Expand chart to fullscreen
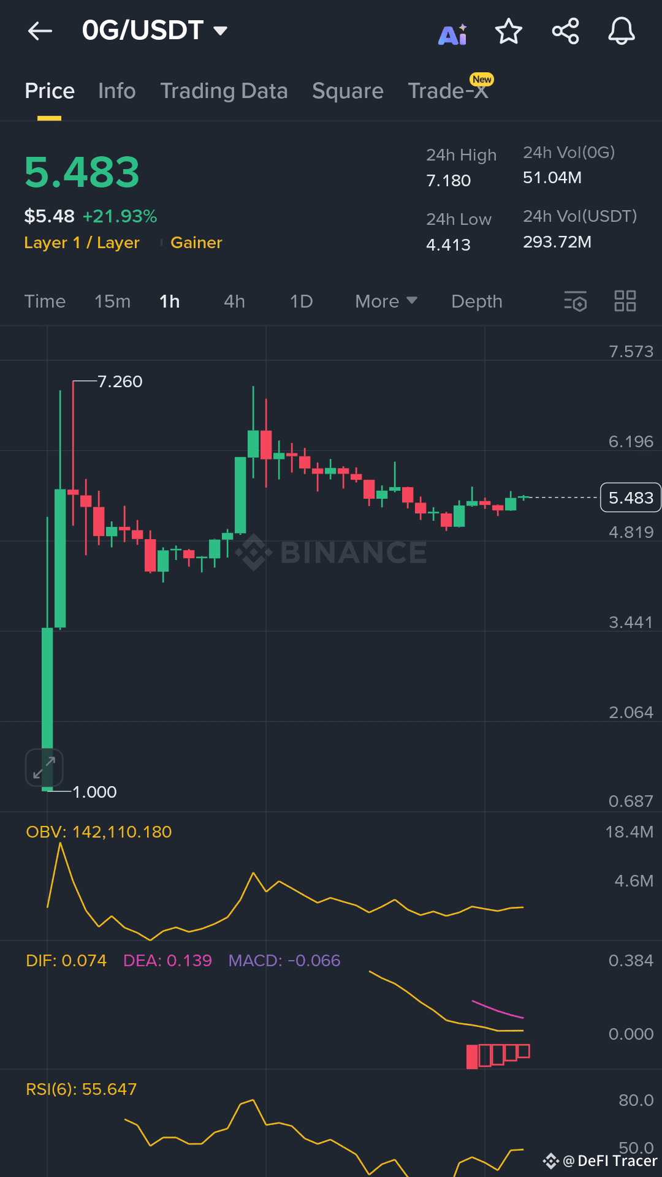 tap(44, 767)
